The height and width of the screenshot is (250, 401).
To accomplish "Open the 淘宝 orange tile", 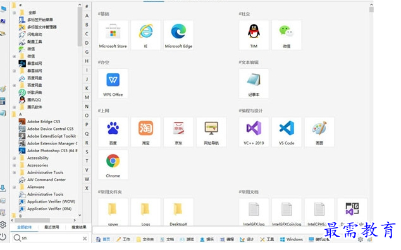I will 145,132.
